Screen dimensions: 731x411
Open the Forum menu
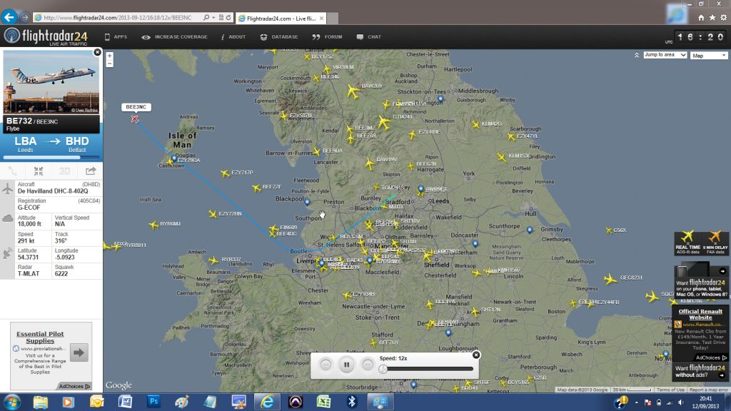tap(327, 37)
